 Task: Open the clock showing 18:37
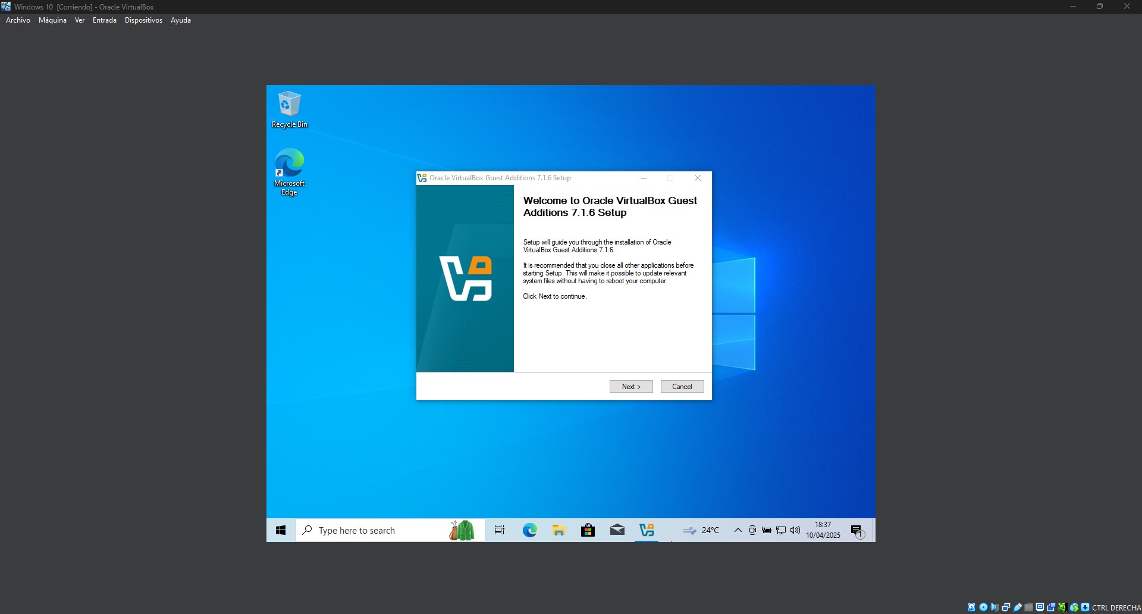coord(823,530)
